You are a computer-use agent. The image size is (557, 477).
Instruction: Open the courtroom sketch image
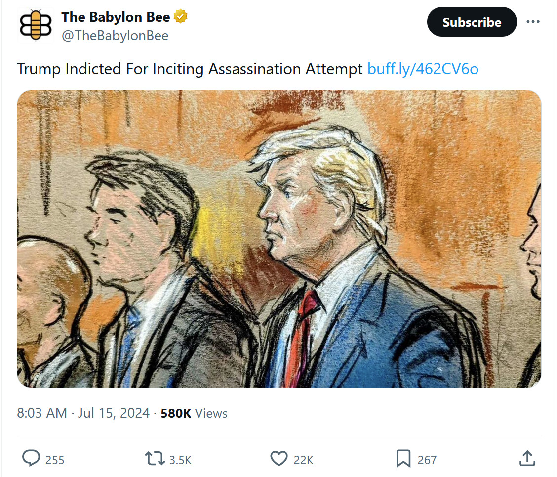click(279, 239)
